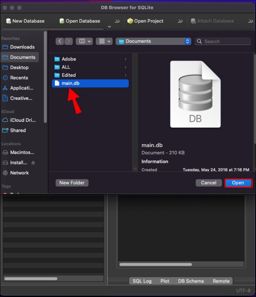Expand toolbar overflow after Open Project
The image size is (256, 297).
click(180, 21)
